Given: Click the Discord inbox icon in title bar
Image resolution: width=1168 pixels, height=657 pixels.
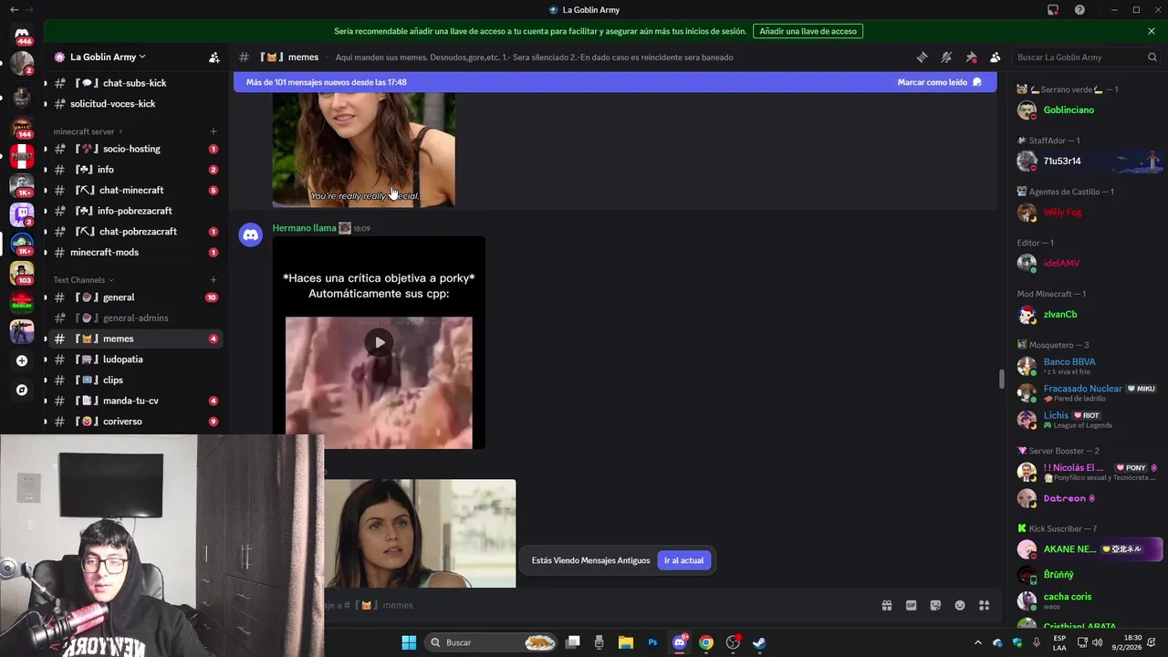Looking at the screenshot, I should (x=1053, y=10).
